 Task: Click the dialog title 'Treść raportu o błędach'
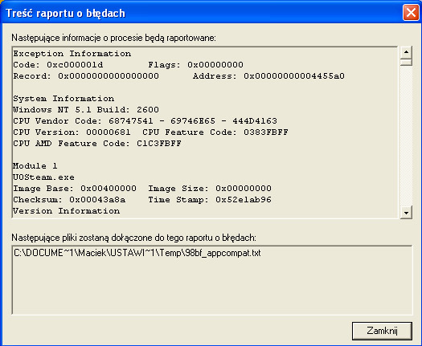coord(65,13)
